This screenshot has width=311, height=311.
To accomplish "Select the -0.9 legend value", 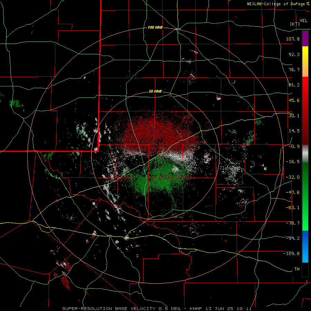I will pyautogui.click(x=294, y=147).
